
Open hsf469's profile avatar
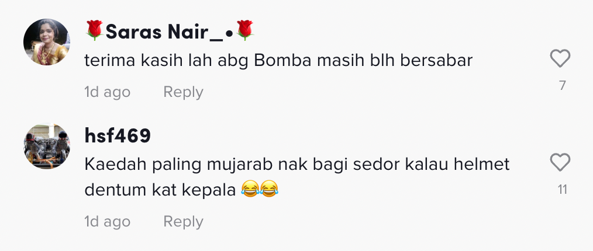click(x=47, y=146)
